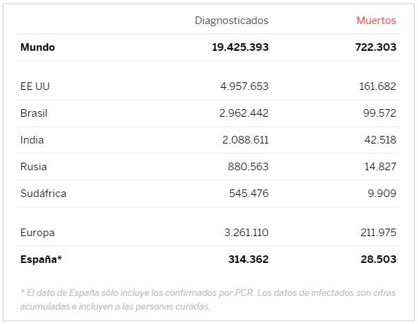
Task: Select the India row label
Action: click(x=32, y=140)
